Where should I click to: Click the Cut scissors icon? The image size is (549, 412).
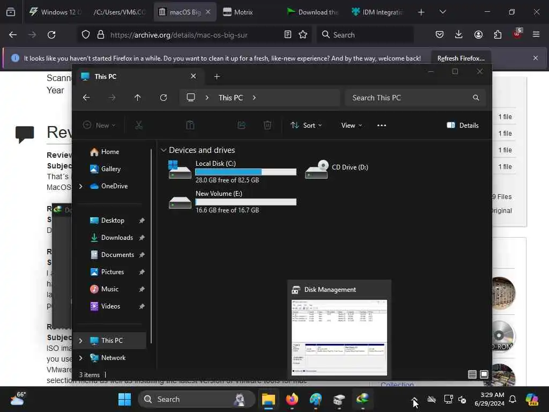click(139, 125)
